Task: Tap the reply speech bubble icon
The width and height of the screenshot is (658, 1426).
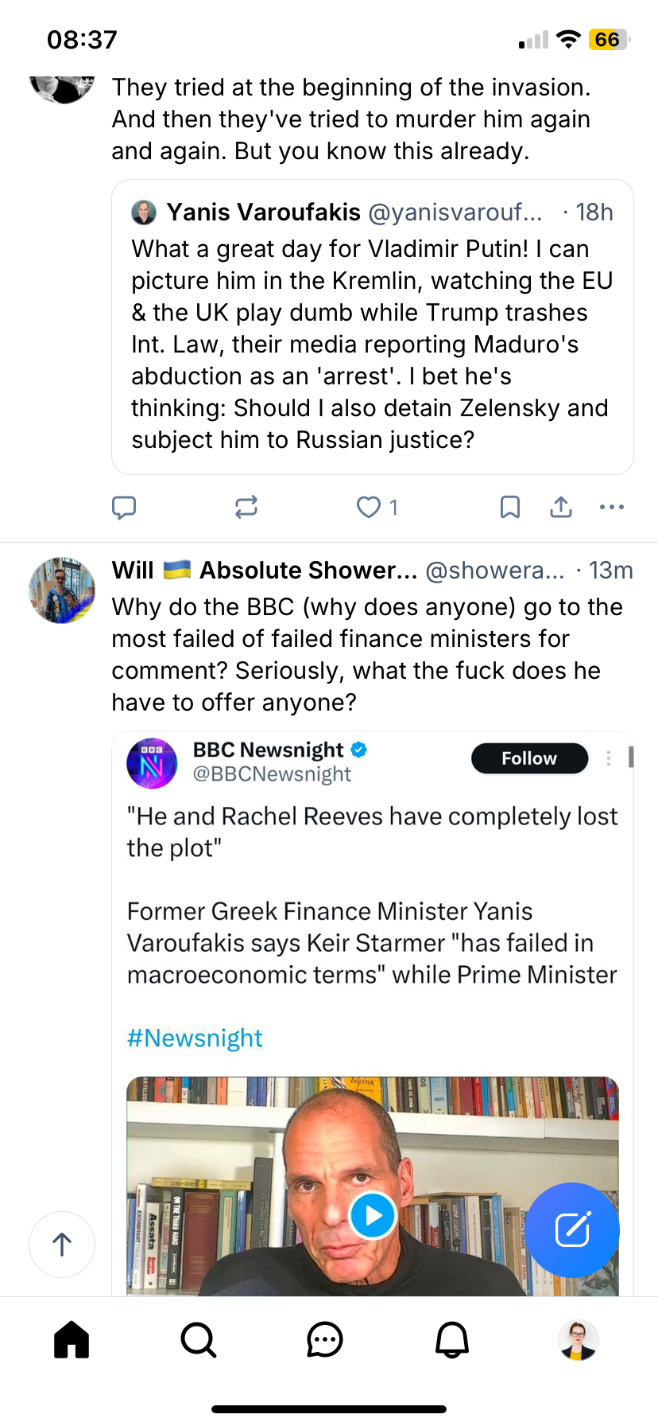Action: point(124,507)
